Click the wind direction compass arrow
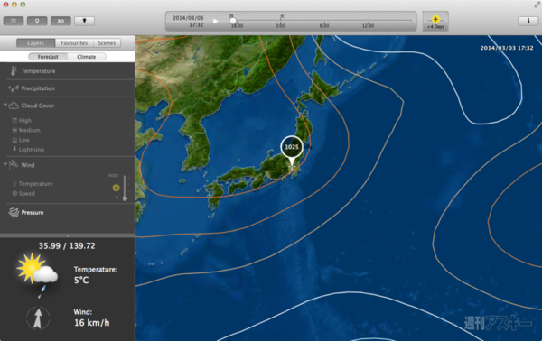This screenshot has height=341, width=542. pyautogui.click(x=38, y=318)
